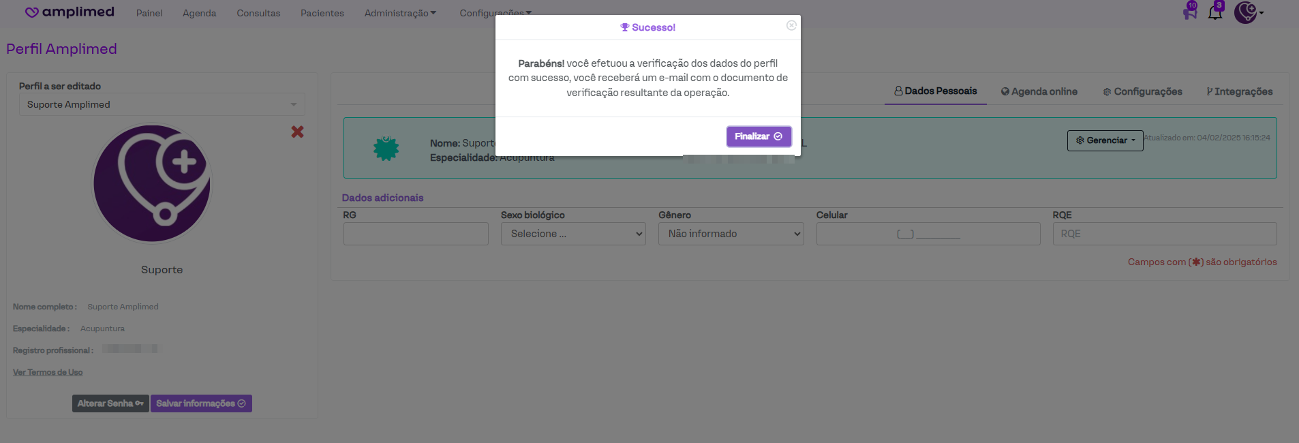Click the Salvar informações button

point(201,403)
